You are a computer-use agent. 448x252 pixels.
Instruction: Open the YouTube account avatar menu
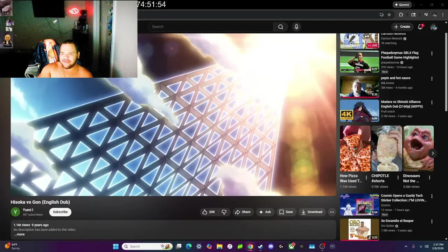pos(434,27)
